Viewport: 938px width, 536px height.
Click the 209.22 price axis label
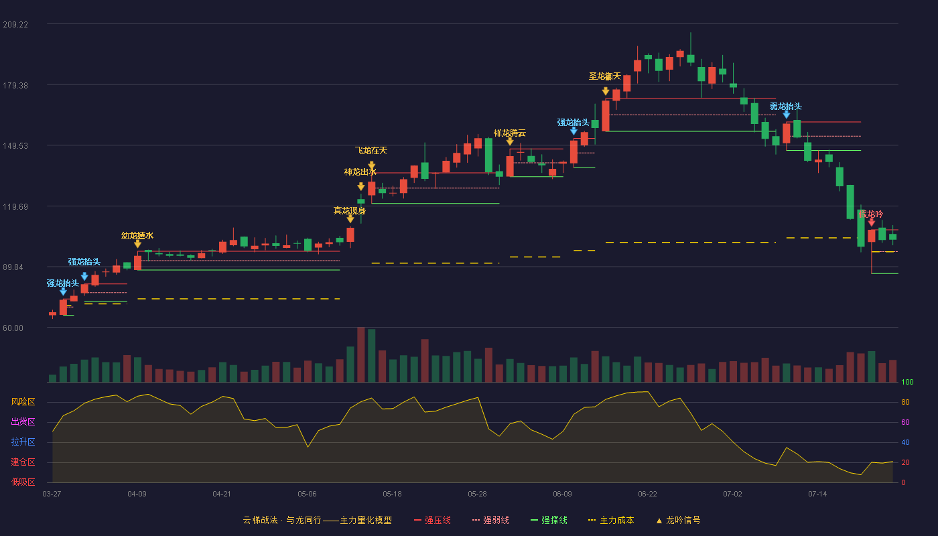[15, 25]
